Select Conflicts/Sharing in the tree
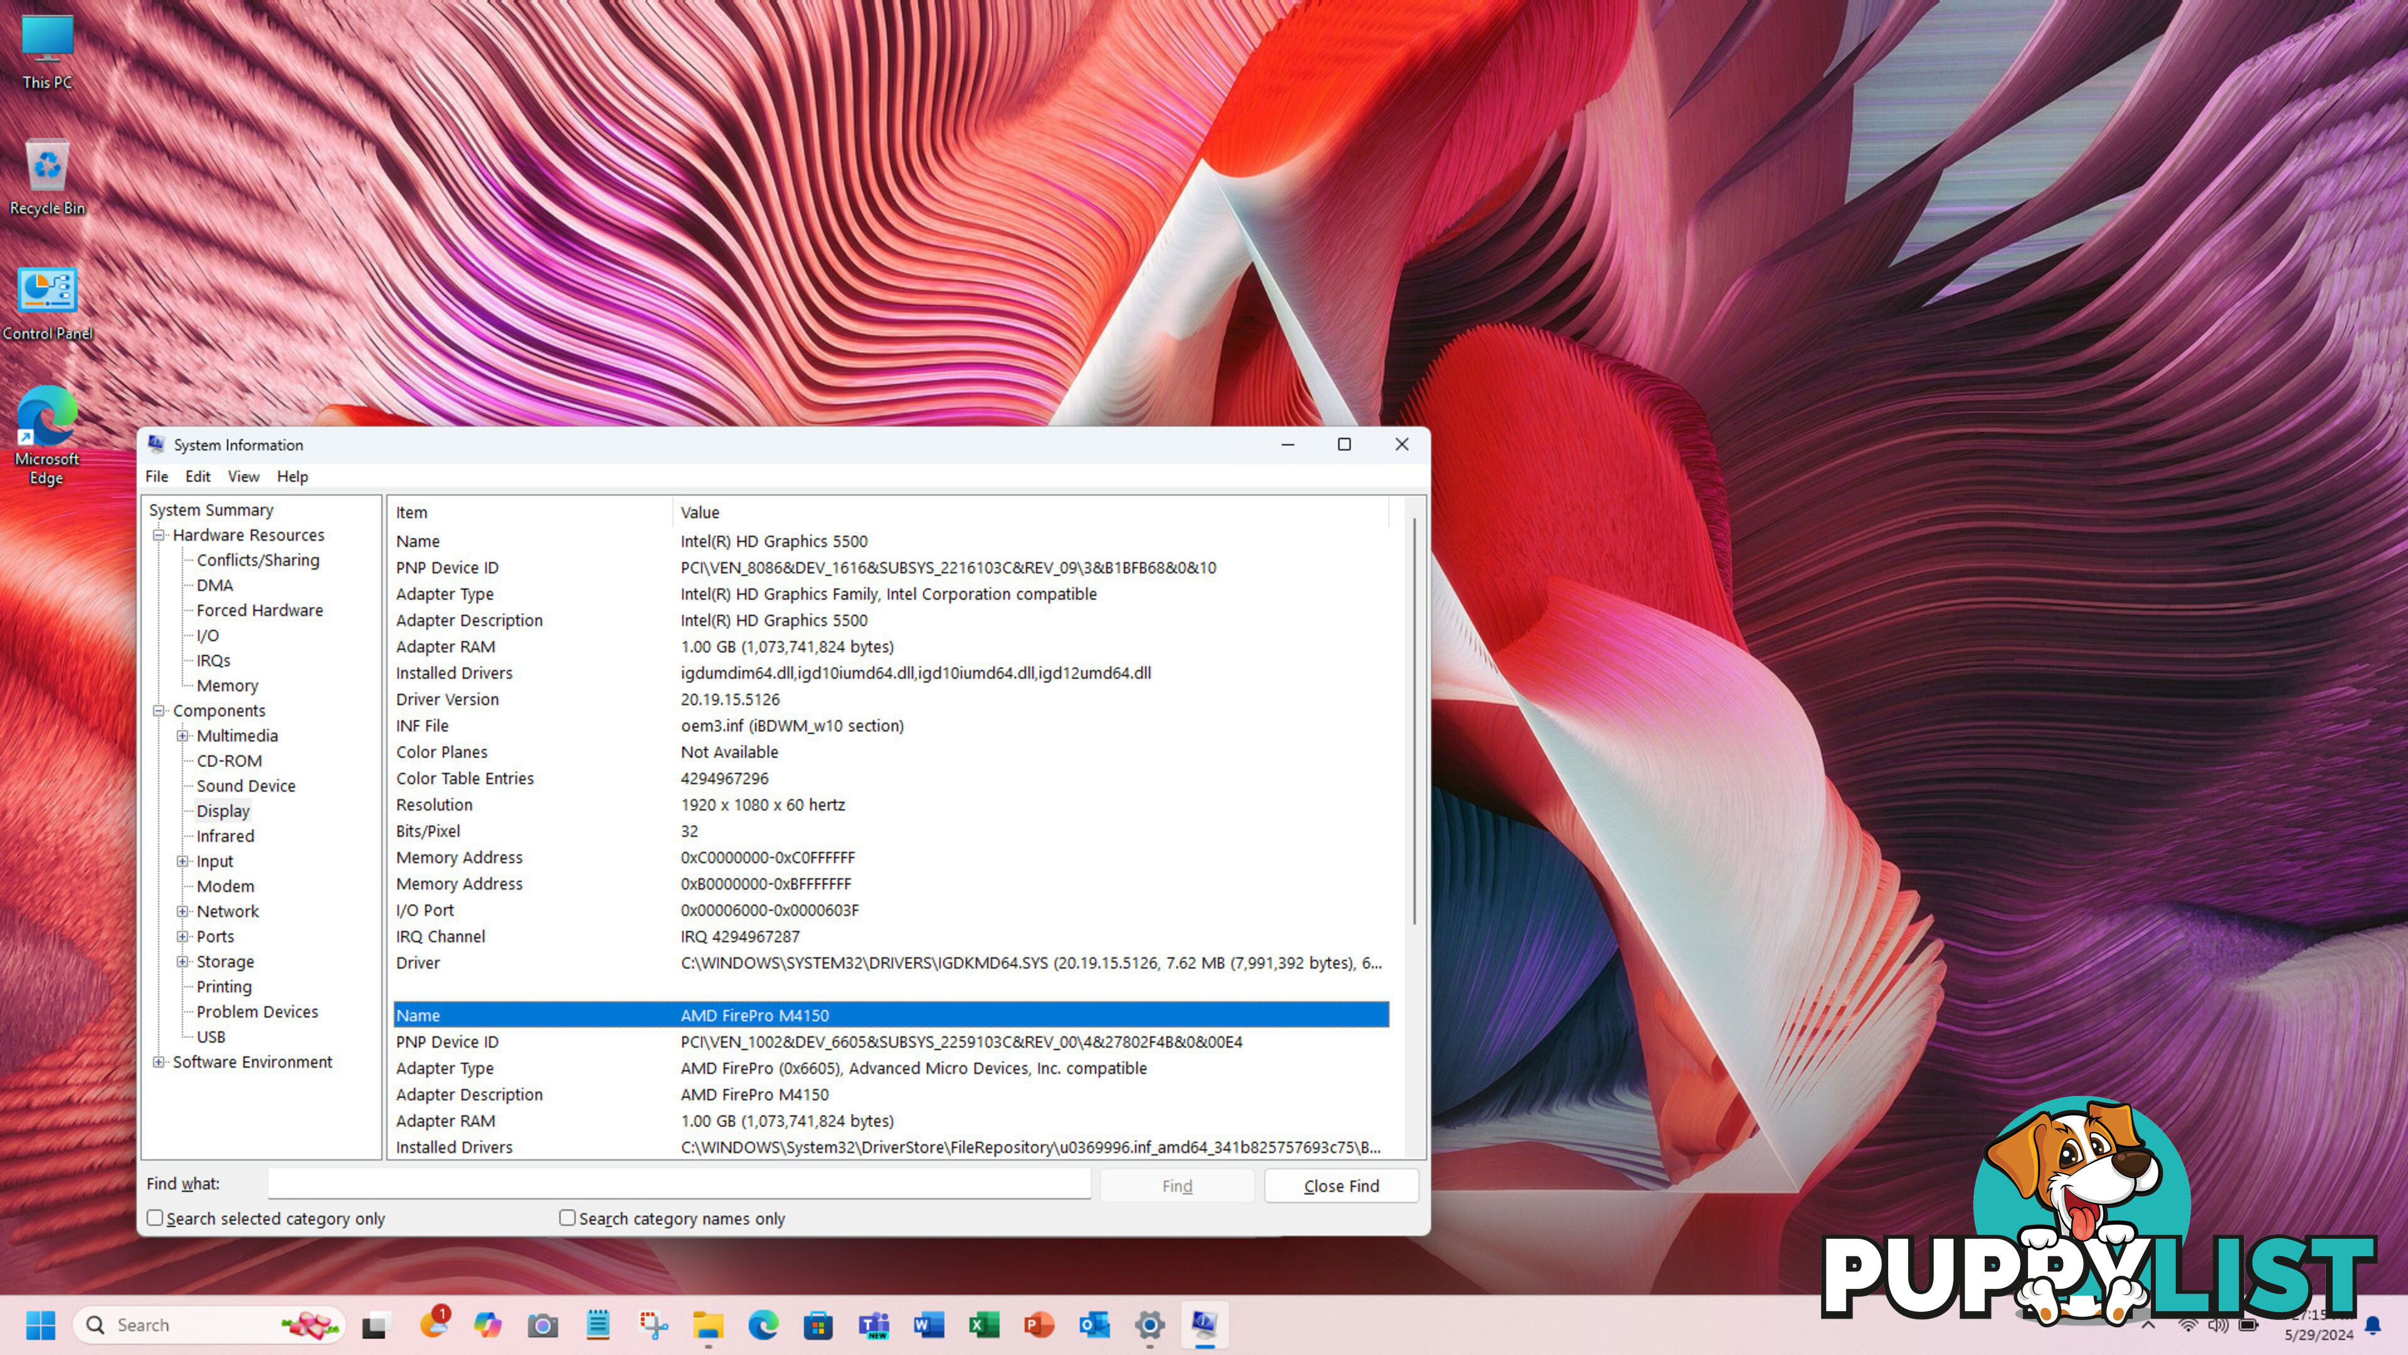The image size is (2408, 1355). (258, 560)
